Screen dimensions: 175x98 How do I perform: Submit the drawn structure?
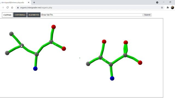[x=147, y=15]
